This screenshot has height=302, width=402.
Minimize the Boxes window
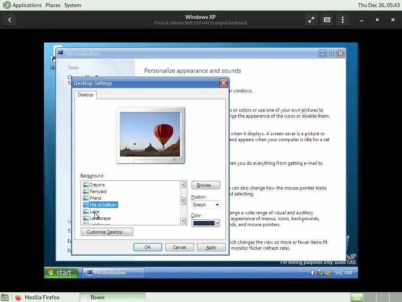click(x=362, y=20)
